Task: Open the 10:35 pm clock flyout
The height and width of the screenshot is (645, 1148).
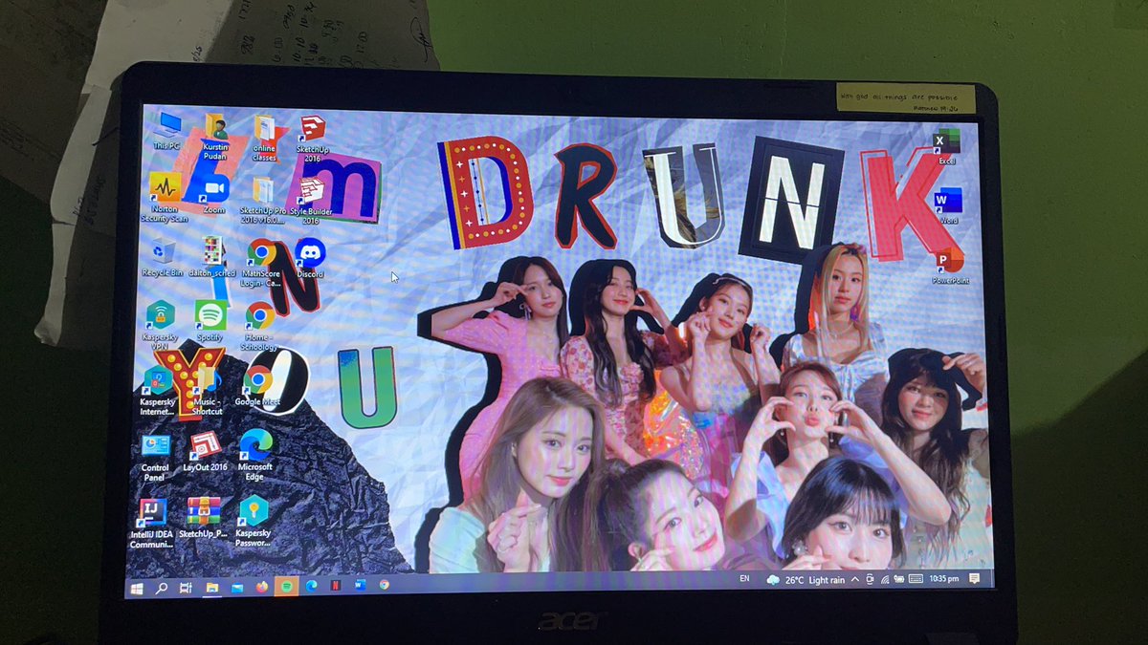Action: tap(942, 579)
